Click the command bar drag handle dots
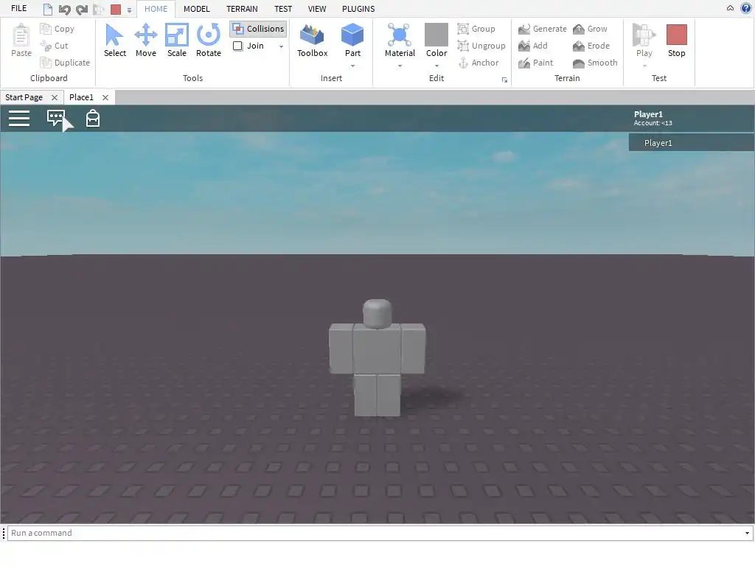Viewport: 755px width, 566px height. coord(4,534)
